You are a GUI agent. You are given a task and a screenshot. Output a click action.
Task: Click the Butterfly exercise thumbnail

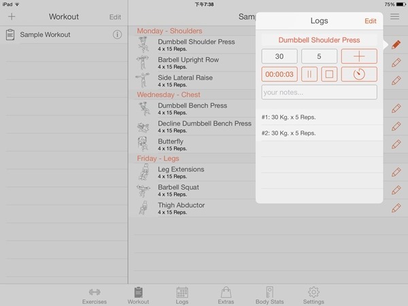click(143, 144)
